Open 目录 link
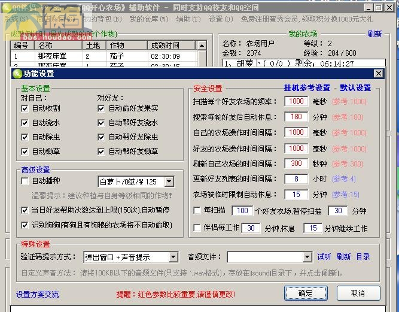Screen dimensions: 399x312 coord(363,257)
